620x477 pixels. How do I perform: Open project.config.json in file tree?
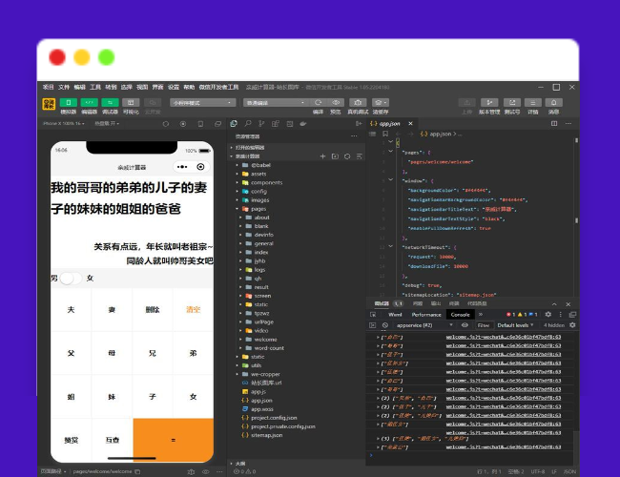pyautogui.click(x=275, y=417)
